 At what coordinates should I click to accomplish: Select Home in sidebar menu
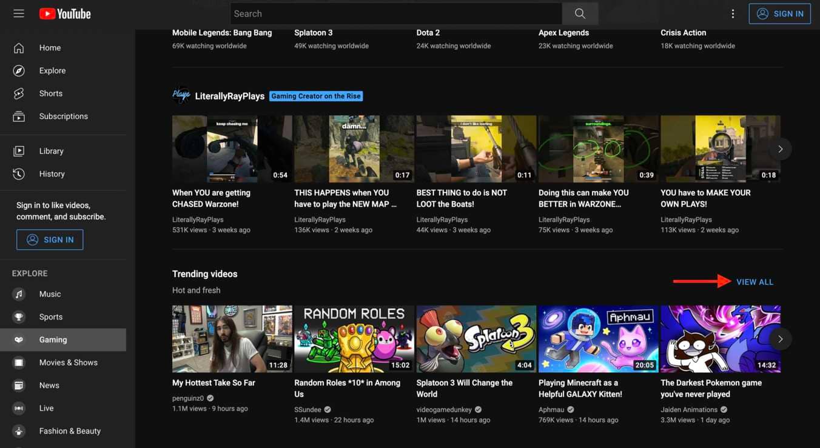63,48
